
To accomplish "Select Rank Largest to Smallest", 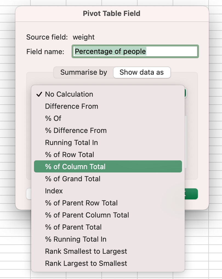I will pyautogui.click(x=86, y=263).
